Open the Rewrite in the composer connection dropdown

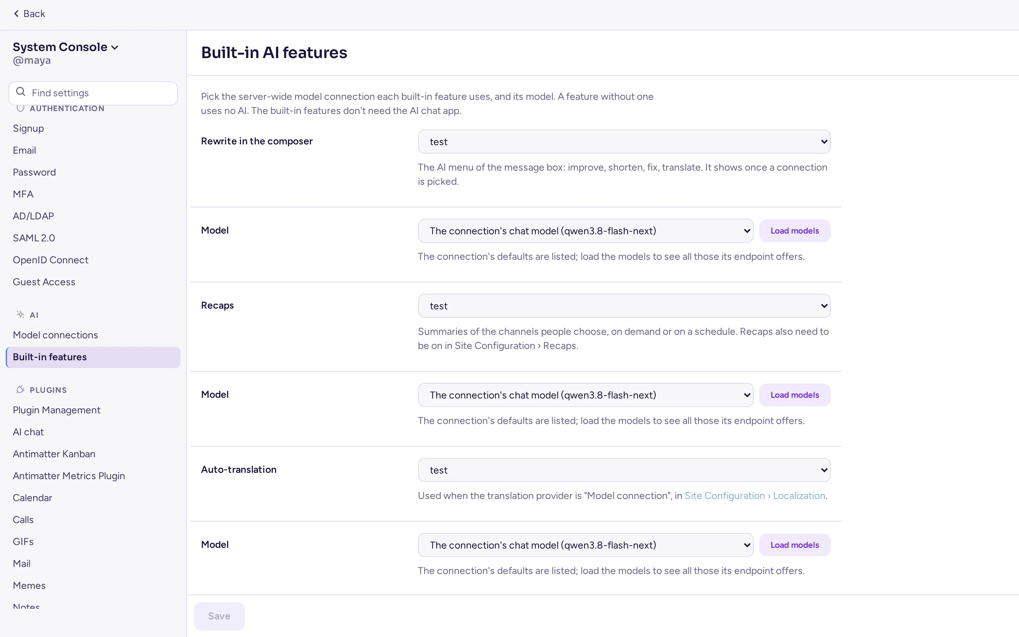[x=624, y=142]
